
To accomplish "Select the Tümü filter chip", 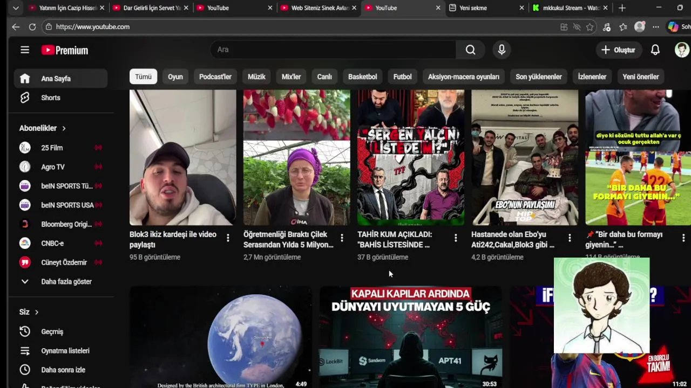I will [x=143, y=77].
